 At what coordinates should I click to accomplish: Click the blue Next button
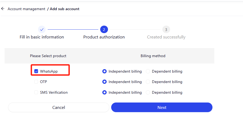[162, 107]
